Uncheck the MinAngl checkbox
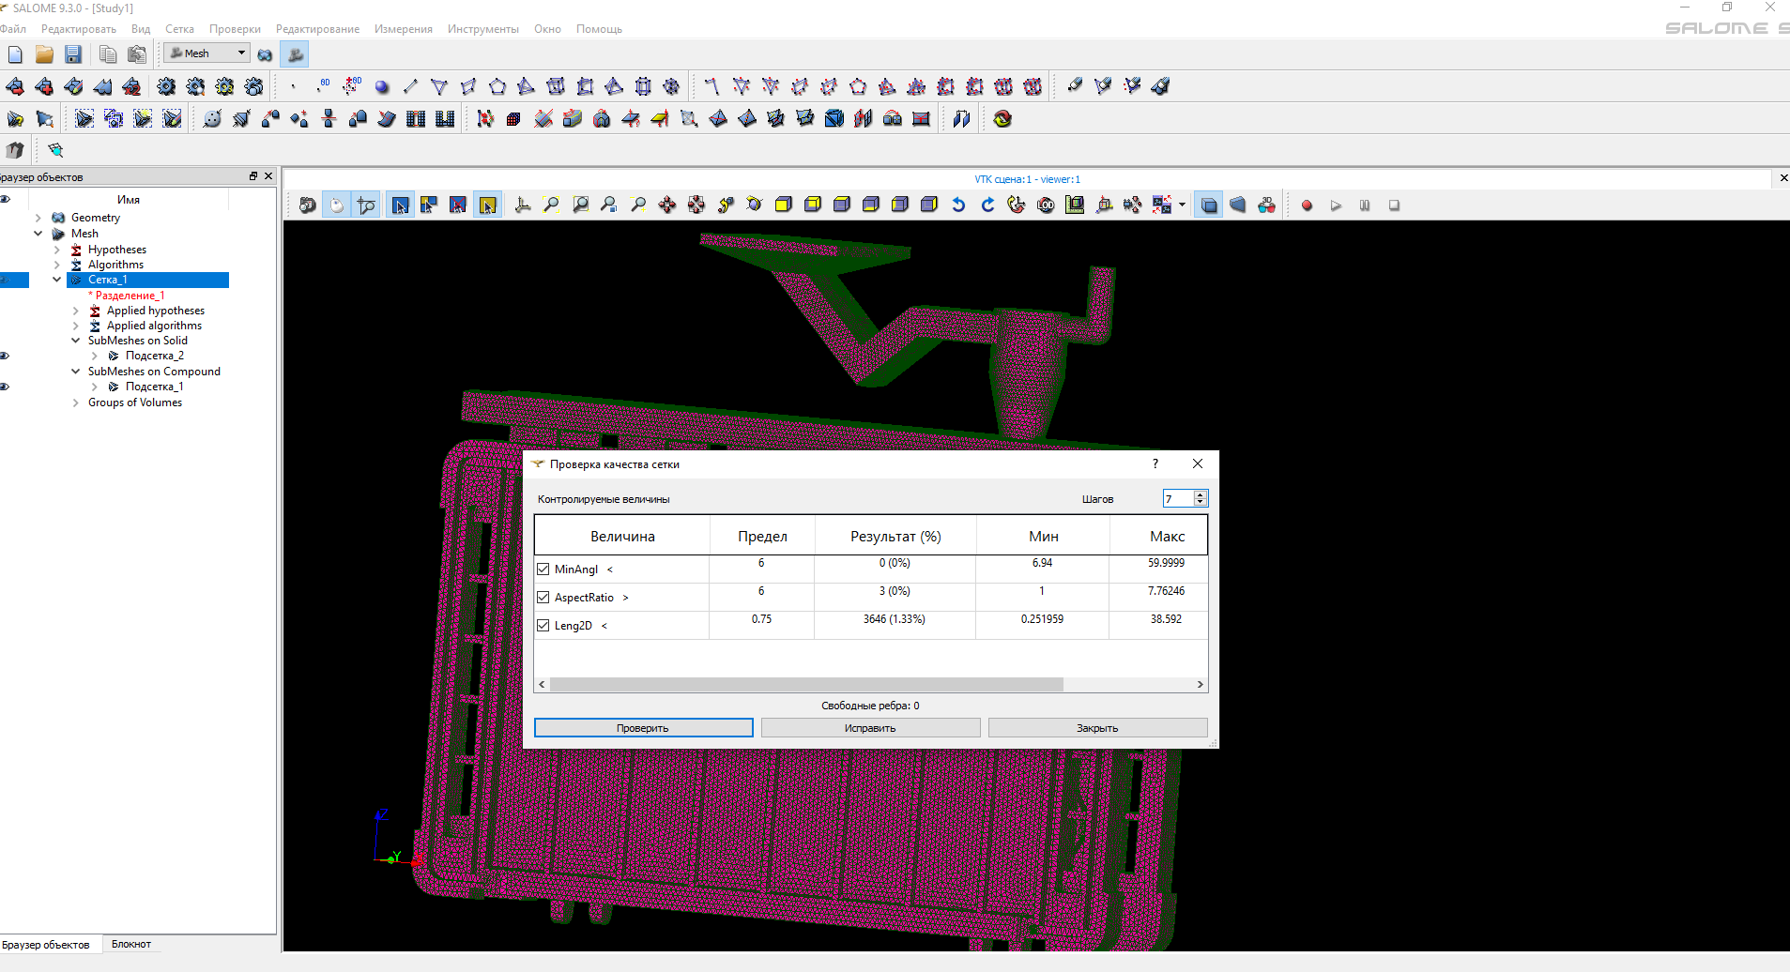The height and width of the screenshot is (972, 1790). [543, 570]
